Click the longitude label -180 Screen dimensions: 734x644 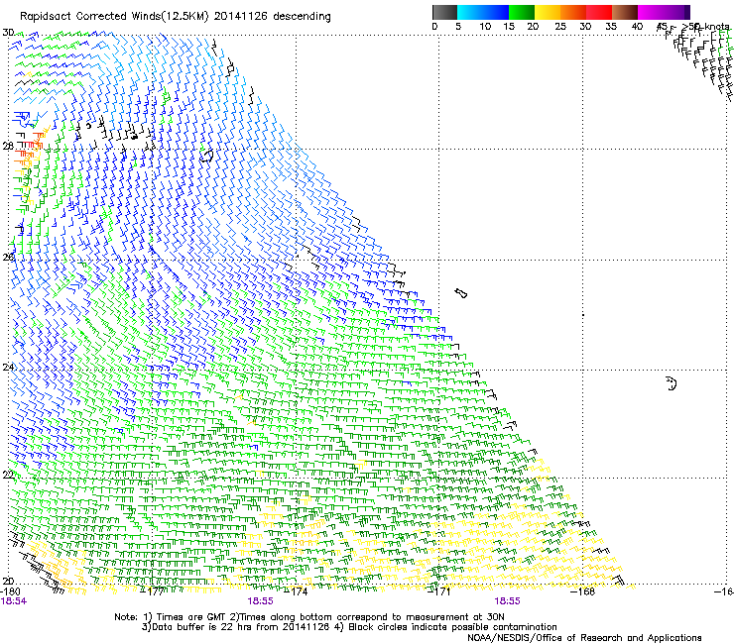(x=10, y=591)
